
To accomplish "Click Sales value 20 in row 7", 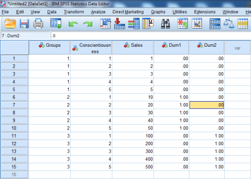I will (133, 105).
